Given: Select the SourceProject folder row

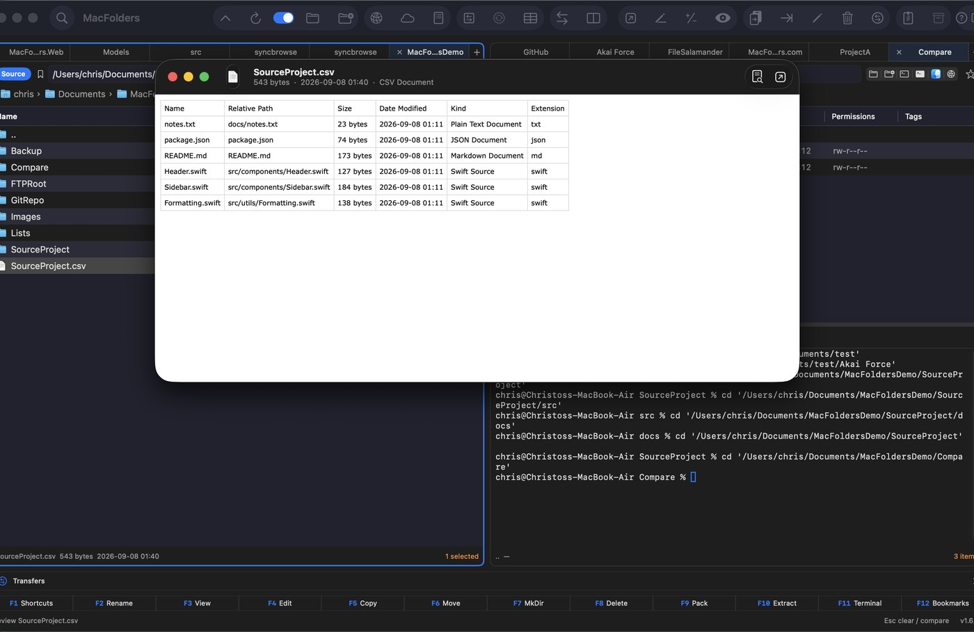Looking at the screenshot, I should tap(77, 250).
